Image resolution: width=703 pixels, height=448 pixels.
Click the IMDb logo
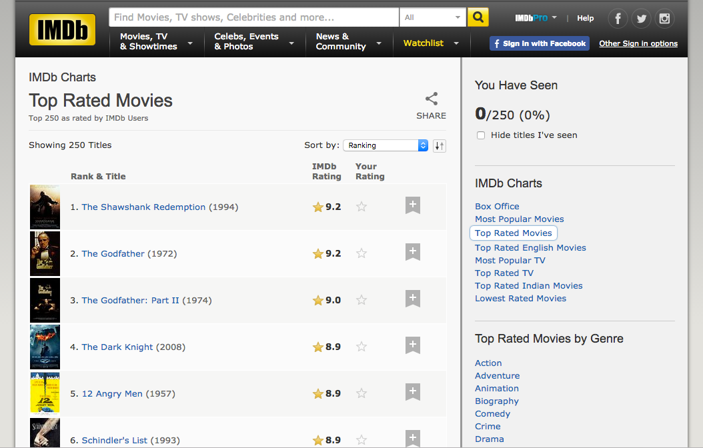(62, 29)
